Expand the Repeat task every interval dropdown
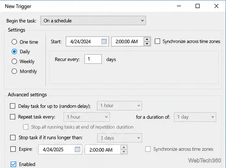Viewport: 226px width, 168px height. click(87, 117)
